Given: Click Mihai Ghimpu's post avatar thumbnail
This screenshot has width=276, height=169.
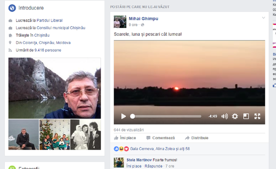Looking at the screenshot, I should coord(120,22).
